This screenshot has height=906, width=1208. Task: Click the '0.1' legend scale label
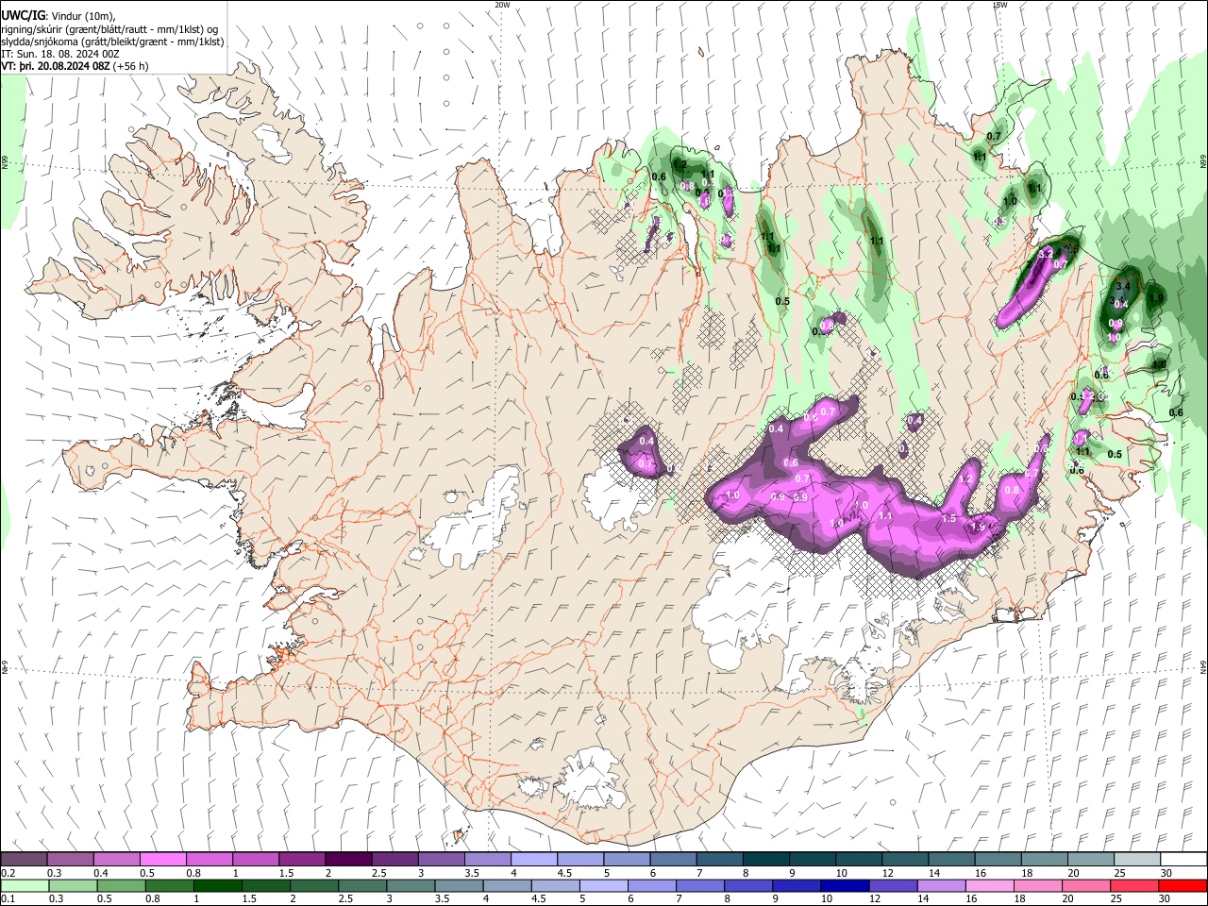pos(8,899)
